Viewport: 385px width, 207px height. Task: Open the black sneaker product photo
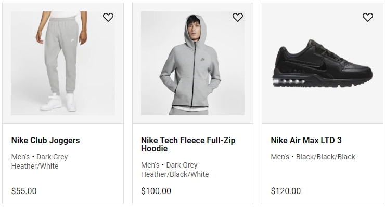click(323, 63)
